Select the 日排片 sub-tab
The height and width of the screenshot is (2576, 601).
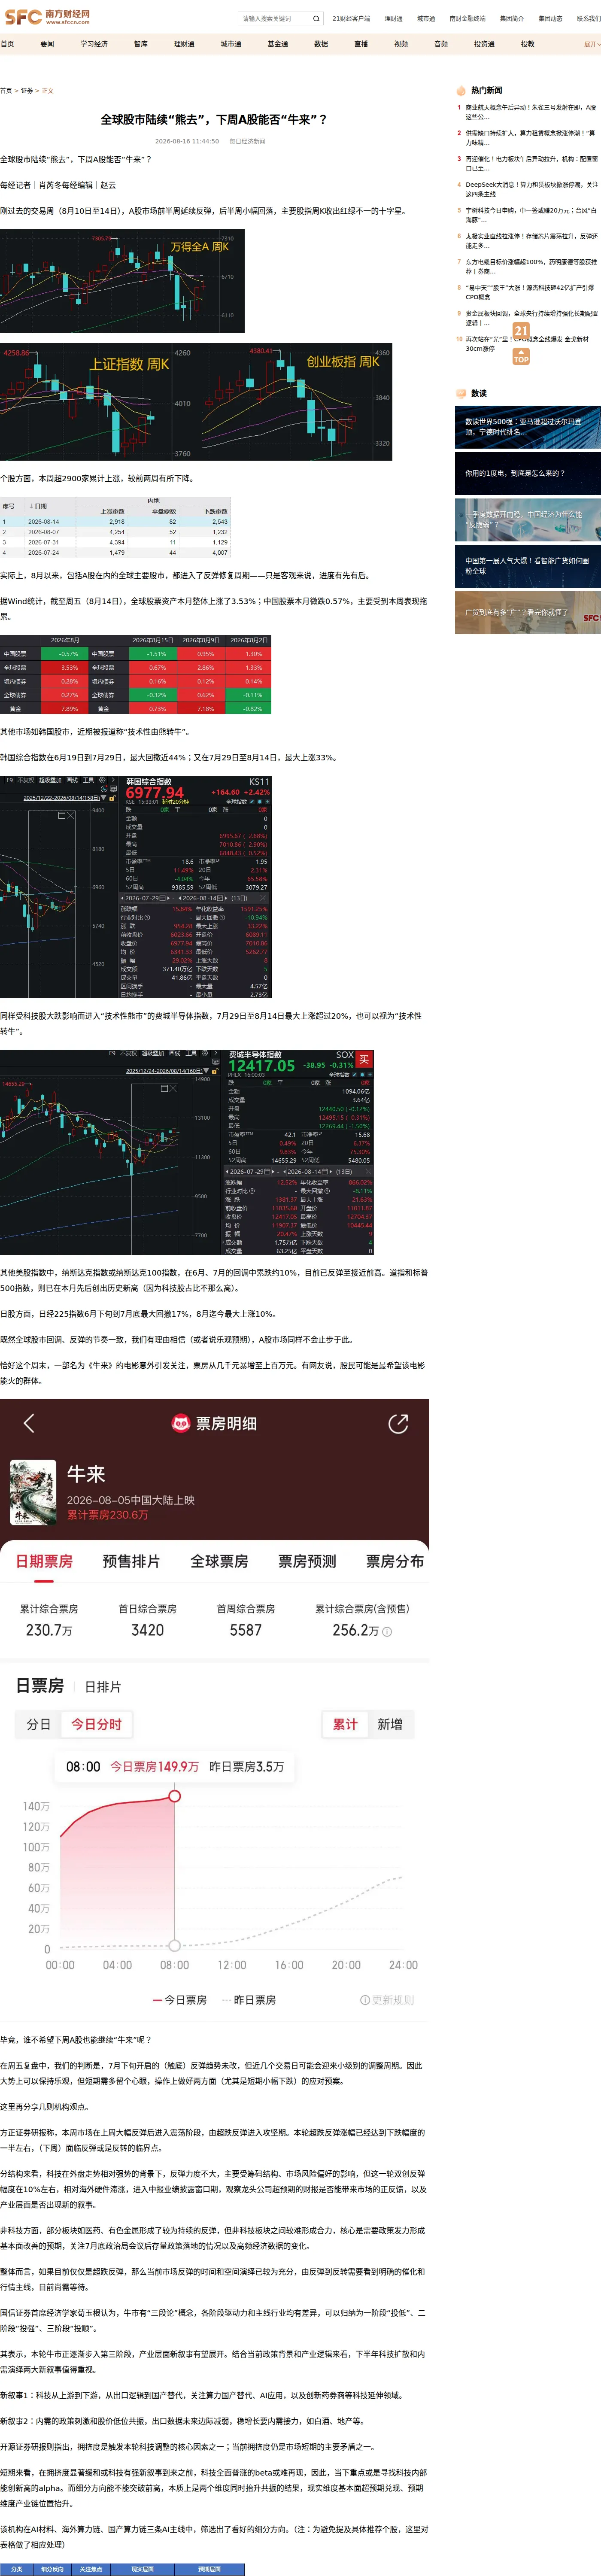[103, 1687]
